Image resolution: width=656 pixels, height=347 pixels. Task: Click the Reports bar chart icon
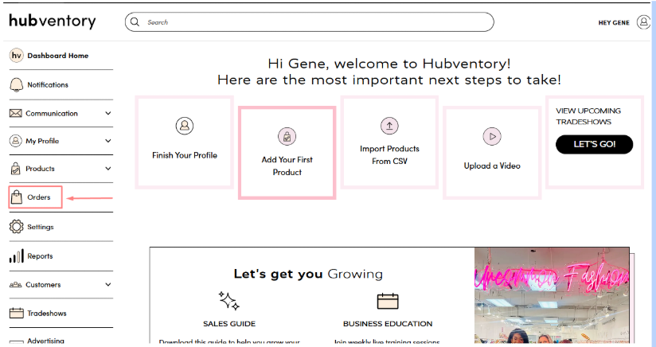coord(16,255)
